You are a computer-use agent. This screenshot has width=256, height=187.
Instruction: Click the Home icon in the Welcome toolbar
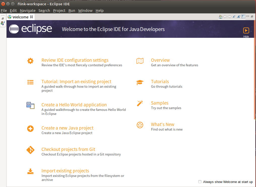[221, 17]
